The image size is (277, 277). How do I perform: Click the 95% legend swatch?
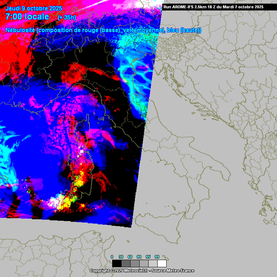click(x=153, y=263)
